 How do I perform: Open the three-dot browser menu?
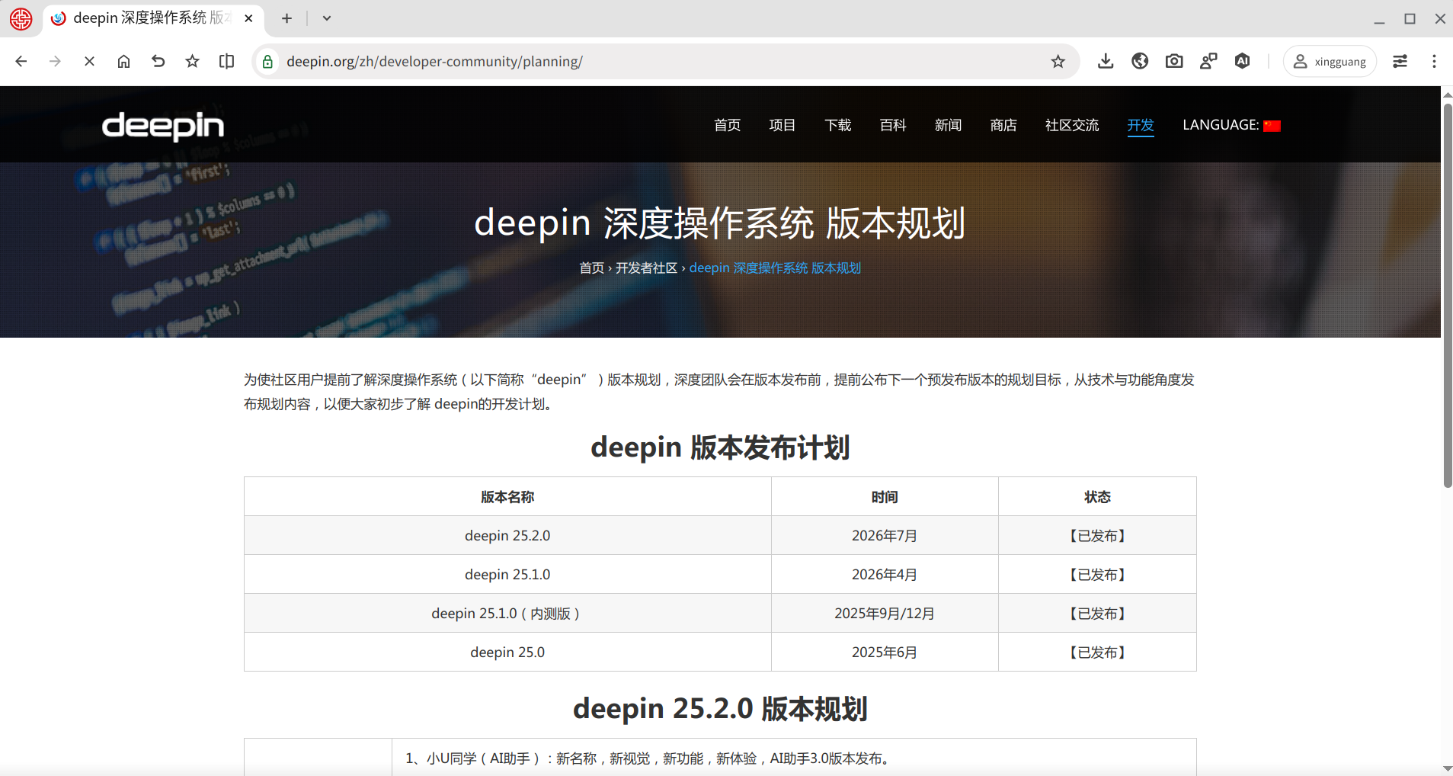coord(1434,61)
